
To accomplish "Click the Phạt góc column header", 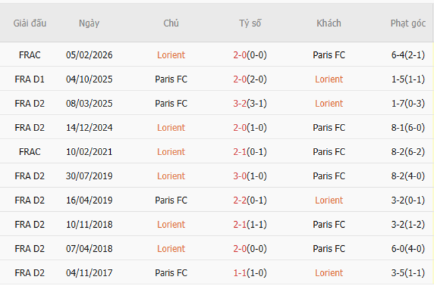I will click(x=407, y=23).
